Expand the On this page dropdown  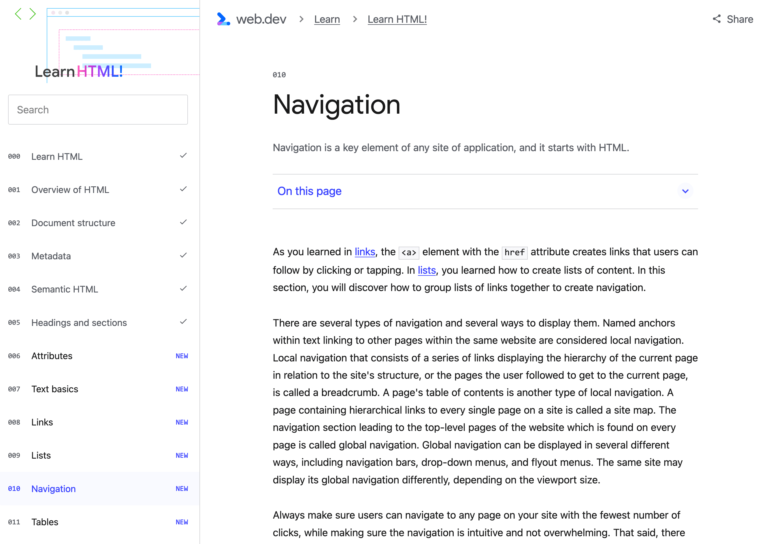(685, 191)
